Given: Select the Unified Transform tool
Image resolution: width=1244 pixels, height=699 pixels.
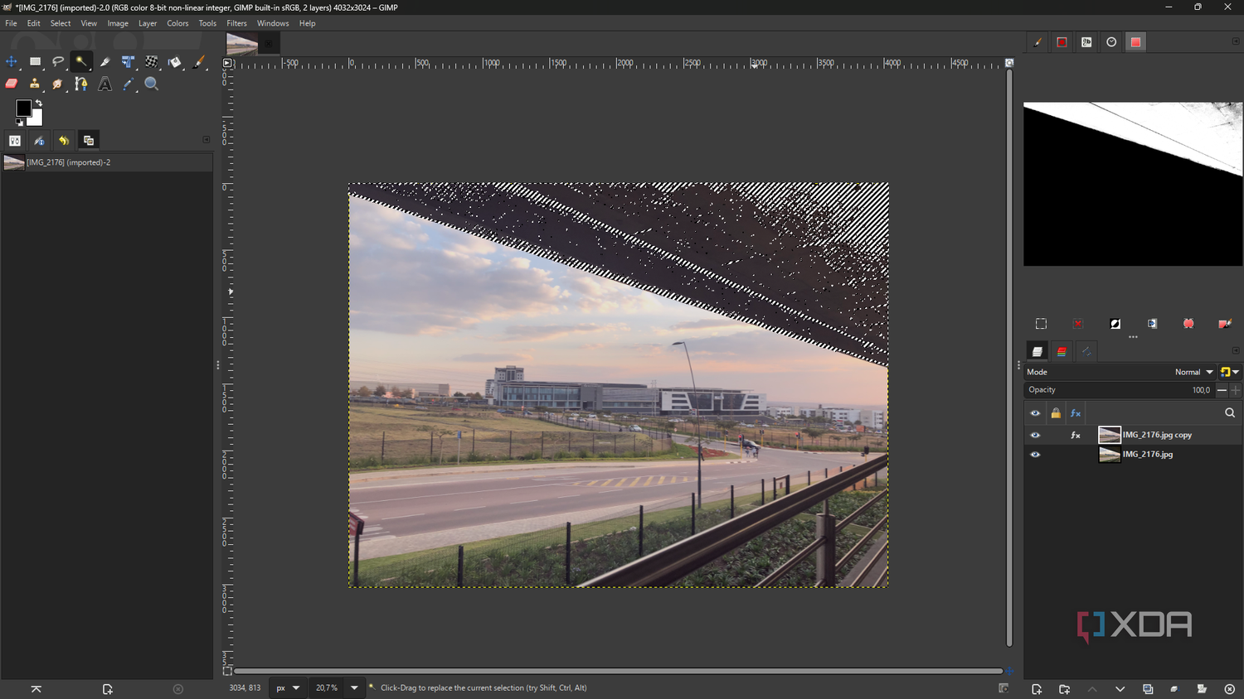Looking at the screenshot, I should [128, 61].
